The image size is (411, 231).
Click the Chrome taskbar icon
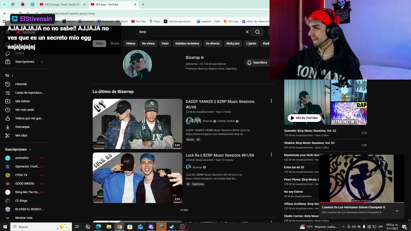pos(119,227)
